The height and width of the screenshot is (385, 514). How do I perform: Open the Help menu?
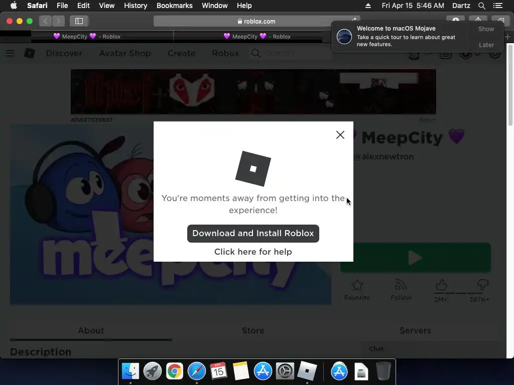(244, 6)
